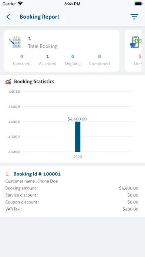Select the Ongoing bookings count
This screenshot has width=145, height=257.
pyautogui.click(x=73, y=57)
